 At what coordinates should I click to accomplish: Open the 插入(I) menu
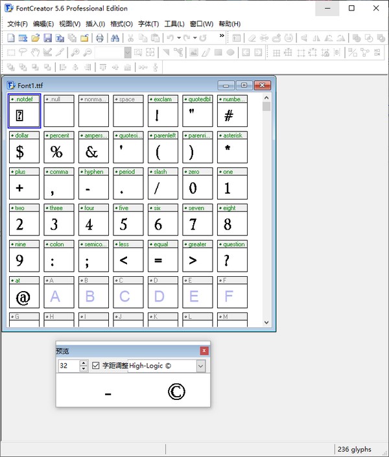[x=95, y=24]
